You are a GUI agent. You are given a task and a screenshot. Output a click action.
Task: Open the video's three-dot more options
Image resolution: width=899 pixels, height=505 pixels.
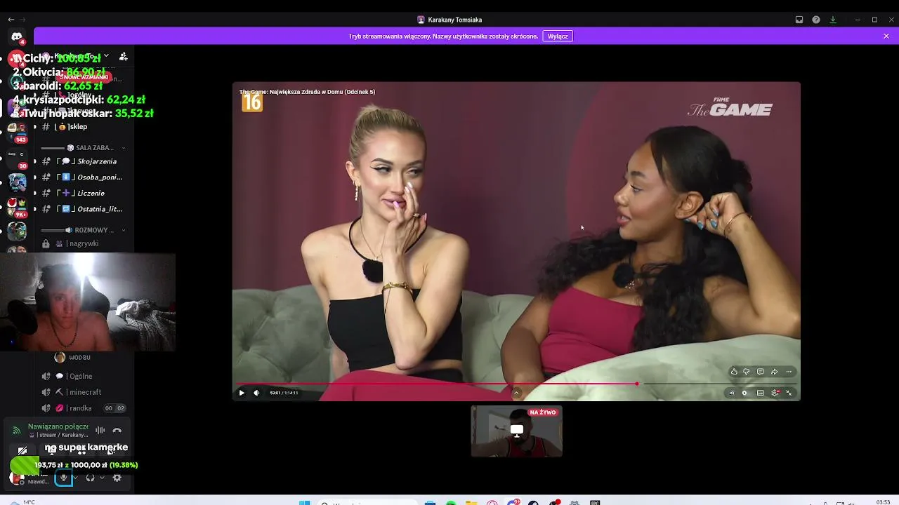[789, 372]
